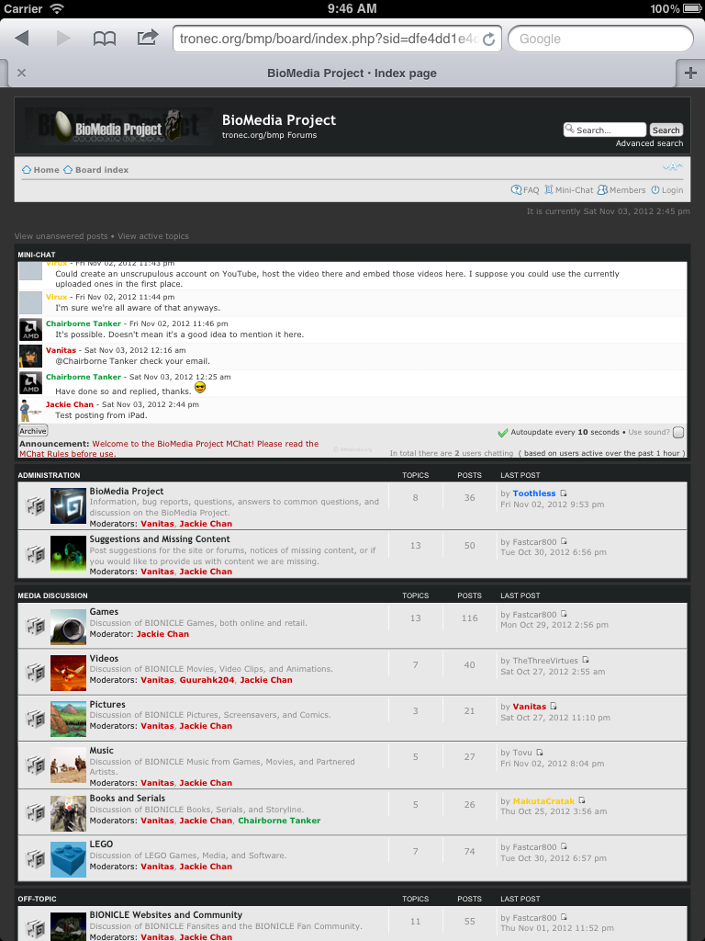The height and width of the screenshot is (941, 705).
Task: Open the Safari bookmarks icon
Action: coord(105,39)
